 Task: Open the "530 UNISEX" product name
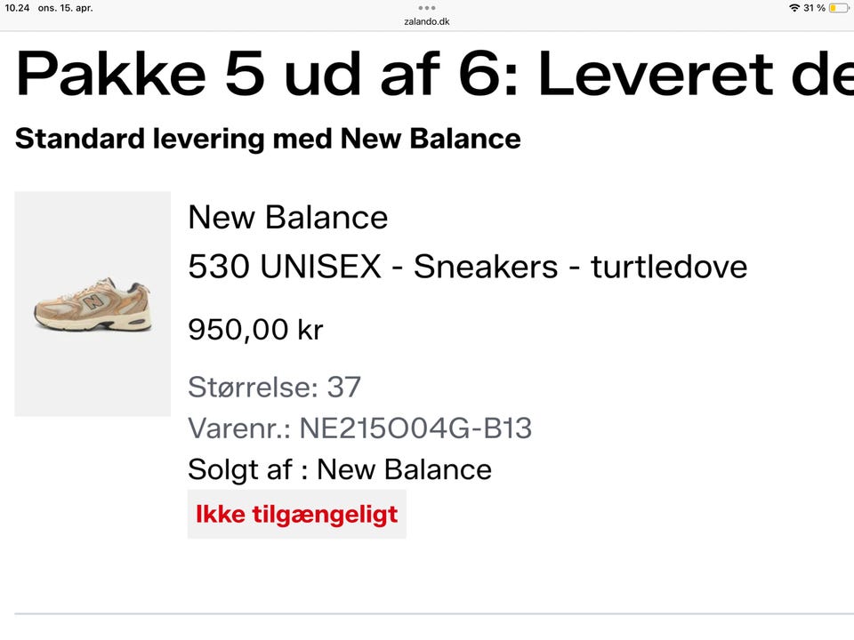tap(285, 267)
